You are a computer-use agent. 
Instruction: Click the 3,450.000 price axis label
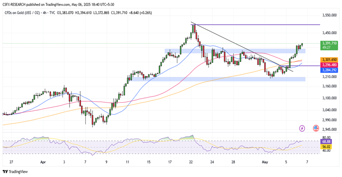(x=329, y=33)
